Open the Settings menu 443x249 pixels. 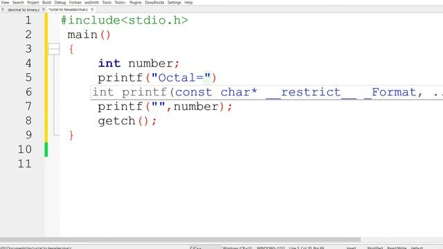click(174, 2)
